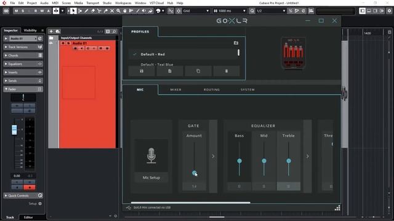Open the track search magnifier icon
This screenshot has height=221, width=394.
tap(115, 31)
